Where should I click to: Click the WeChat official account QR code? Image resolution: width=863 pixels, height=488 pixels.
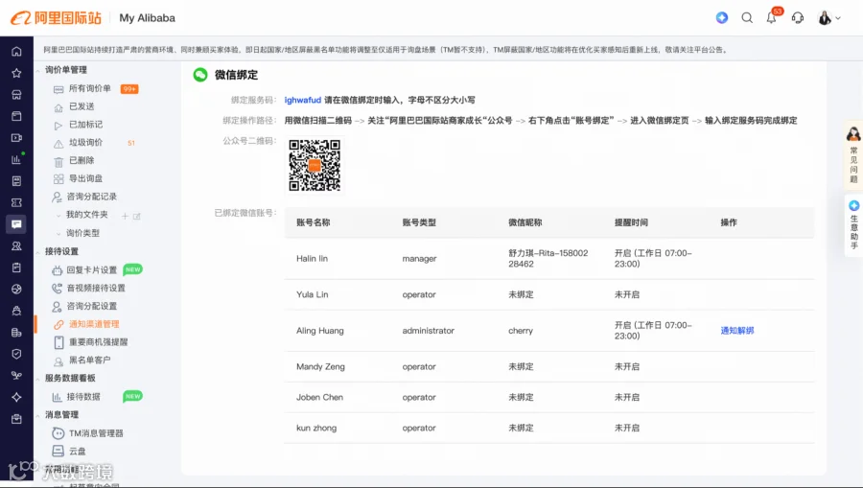315,165
